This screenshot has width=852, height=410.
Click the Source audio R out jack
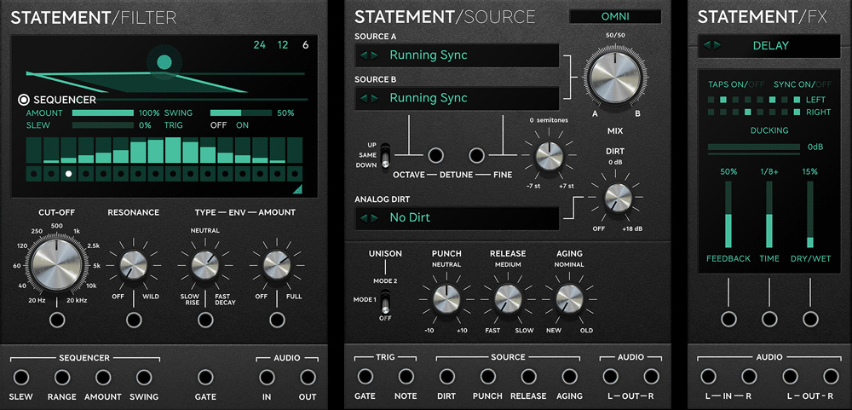coord(651,376)
